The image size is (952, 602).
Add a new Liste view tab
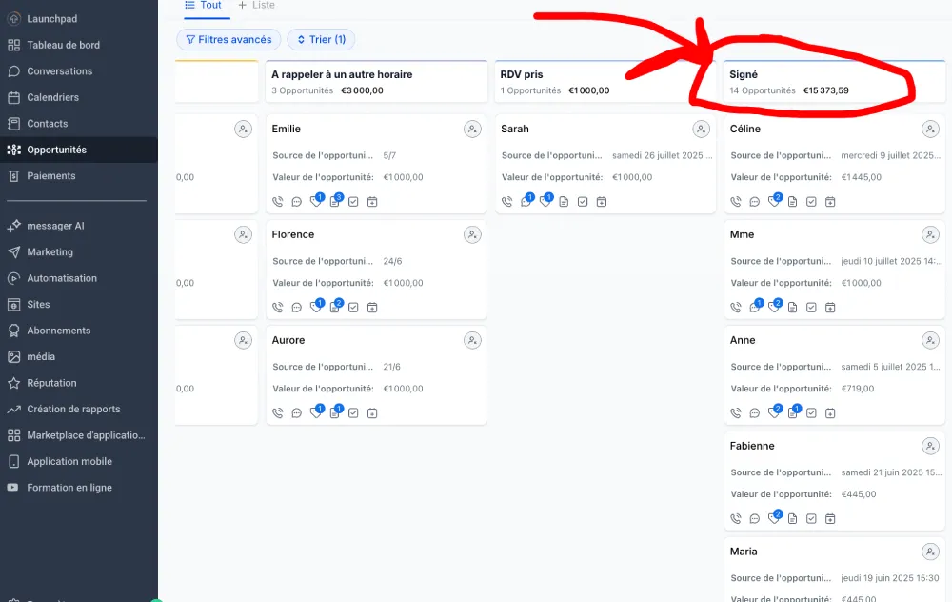point(256,6)
